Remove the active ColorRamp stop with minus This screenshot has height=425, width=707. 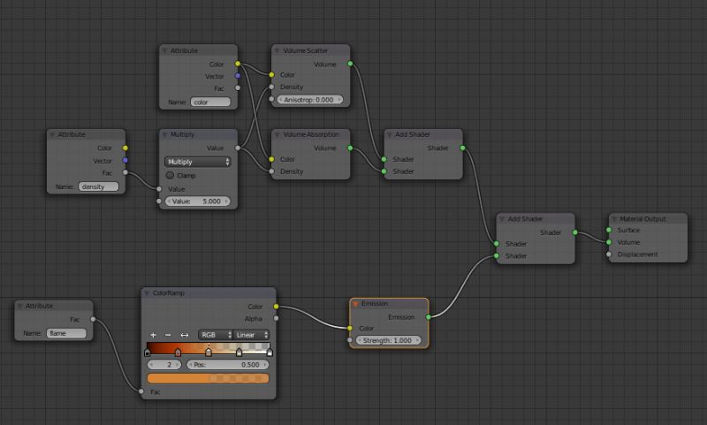(x=168, y=335)
